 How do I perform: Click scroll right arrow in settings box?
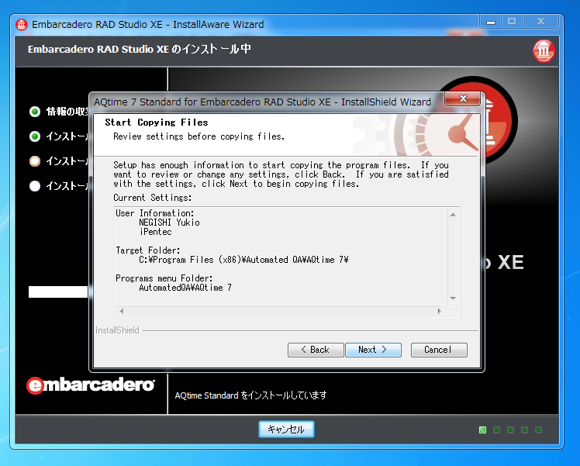click(x=440, y=311)
